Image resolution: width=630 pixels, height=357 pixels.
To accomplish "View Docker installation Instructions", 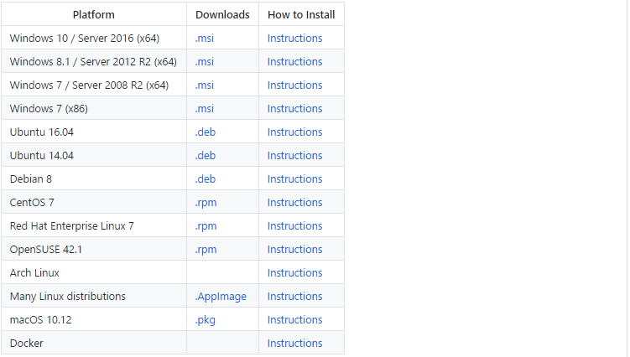I will (295, 344).
